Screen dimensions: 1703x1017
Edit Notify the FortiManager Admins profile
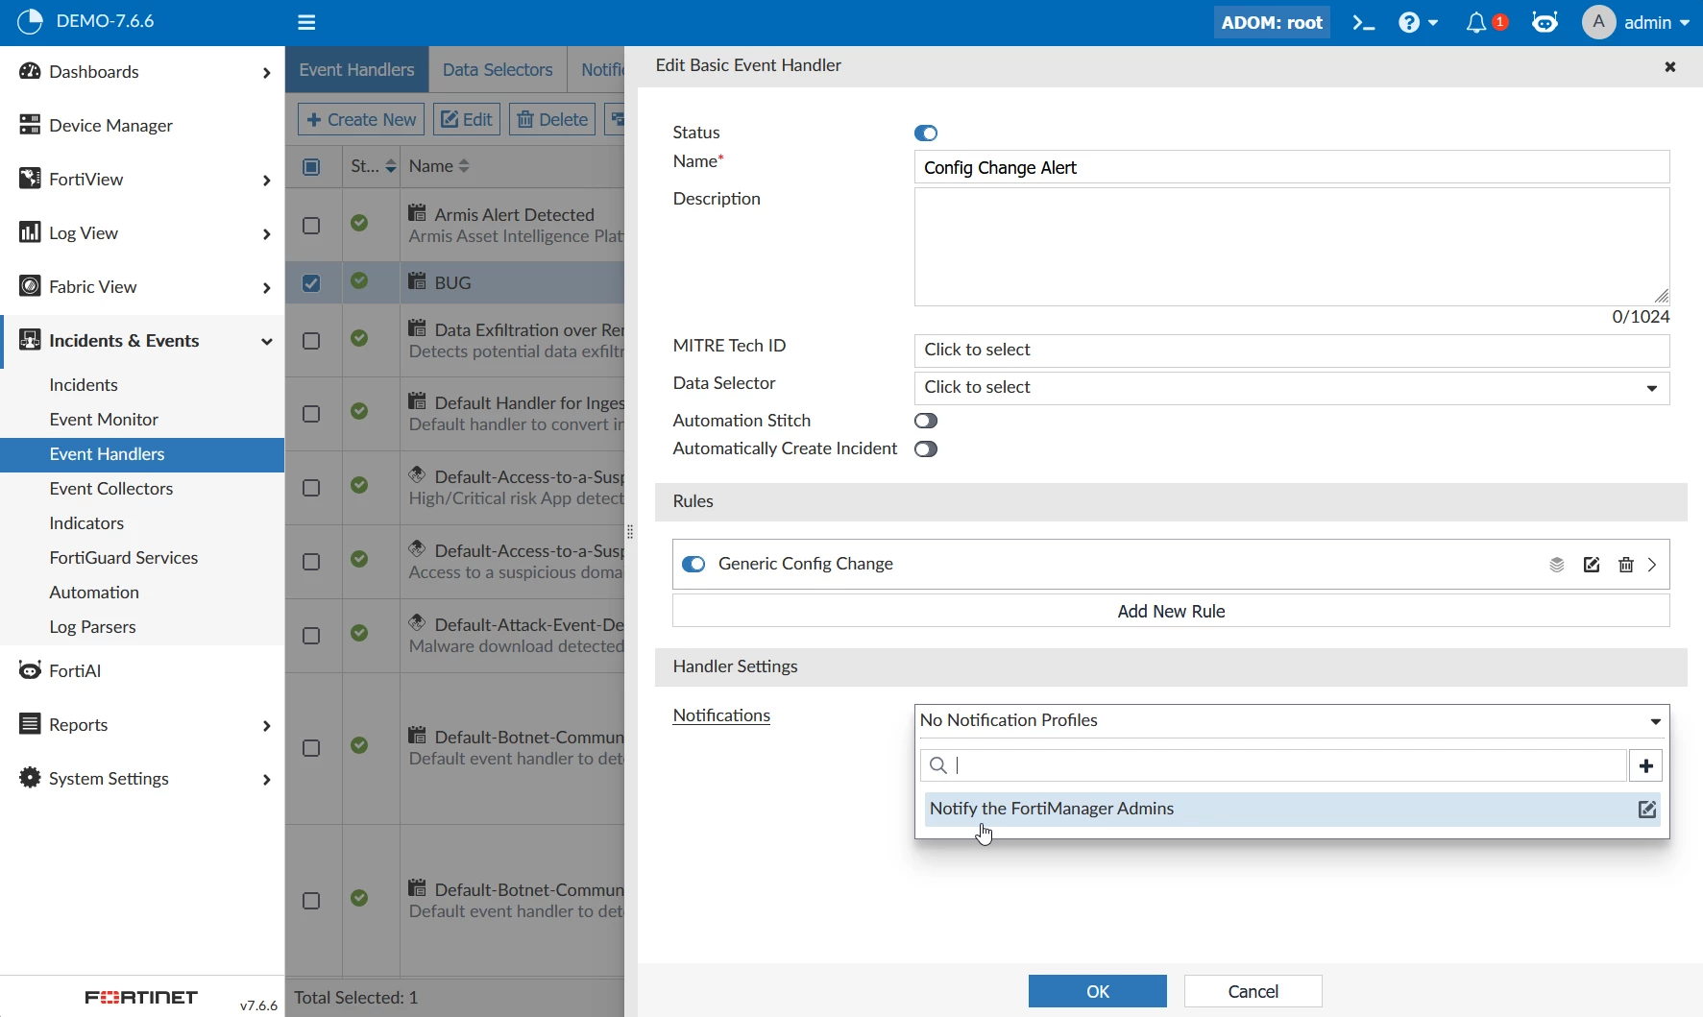(x=1646, y=810)
